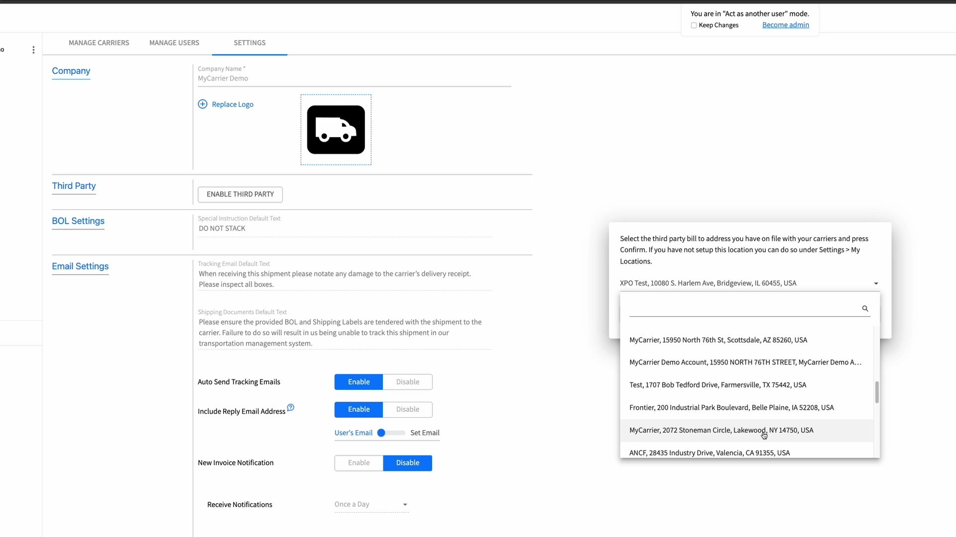Select Frontier, 200 Industrial Park Boulevard option

[731, 407]
